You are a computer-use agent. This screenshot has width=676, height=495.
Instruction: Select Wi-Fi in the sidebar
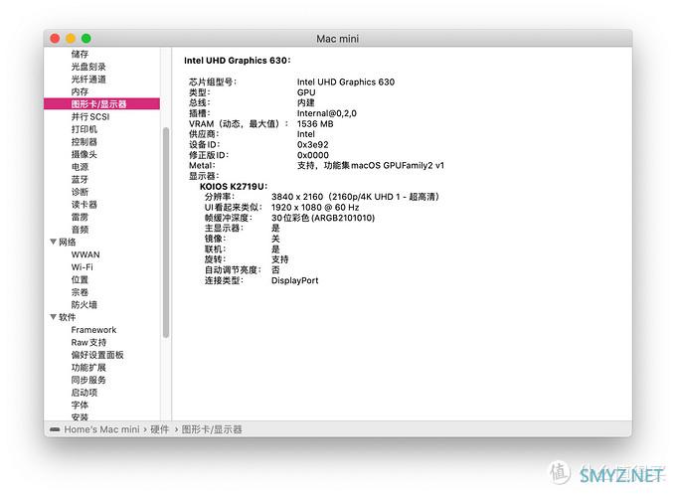click(82, 267)
